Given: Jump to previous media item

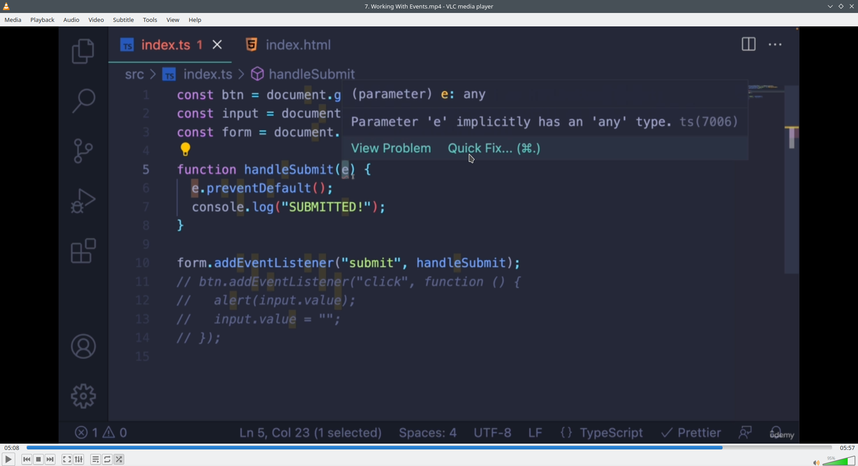Looking at the screenshot, I should (27, 460).
